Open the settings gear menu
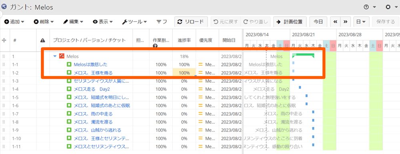 [391, 7]
